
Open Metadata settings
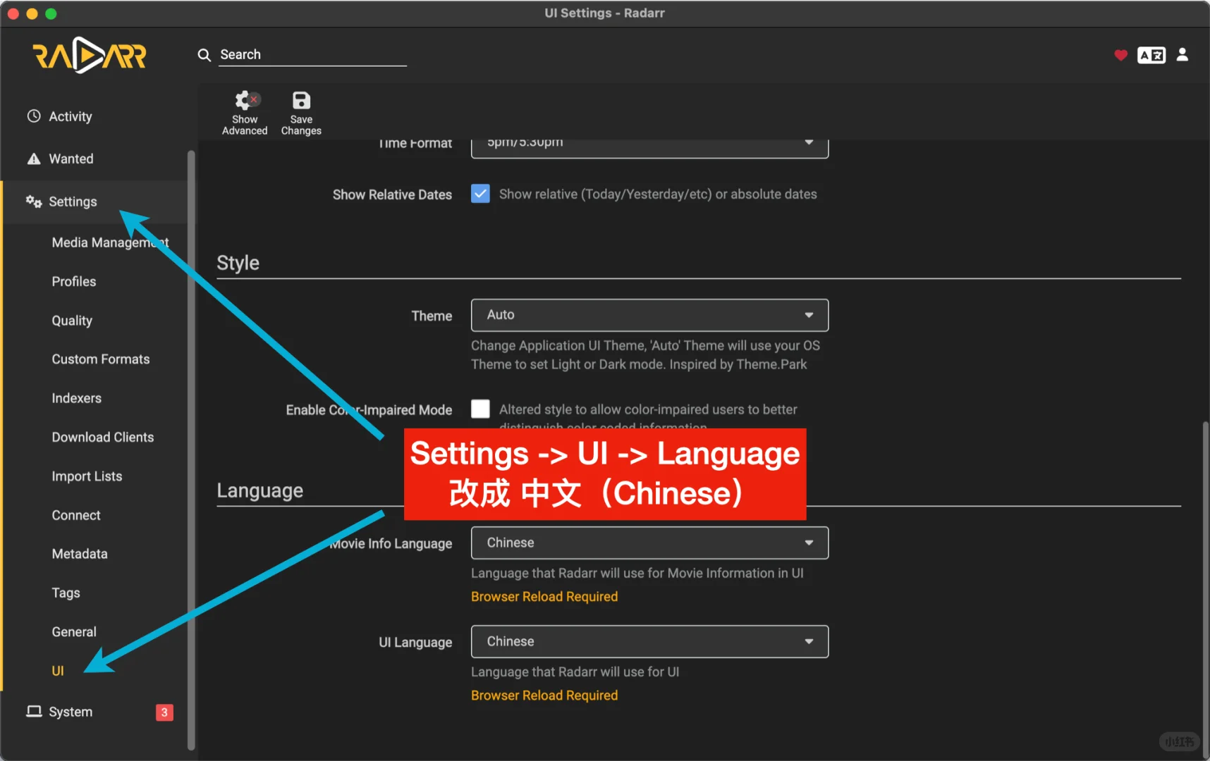(80, 554)
